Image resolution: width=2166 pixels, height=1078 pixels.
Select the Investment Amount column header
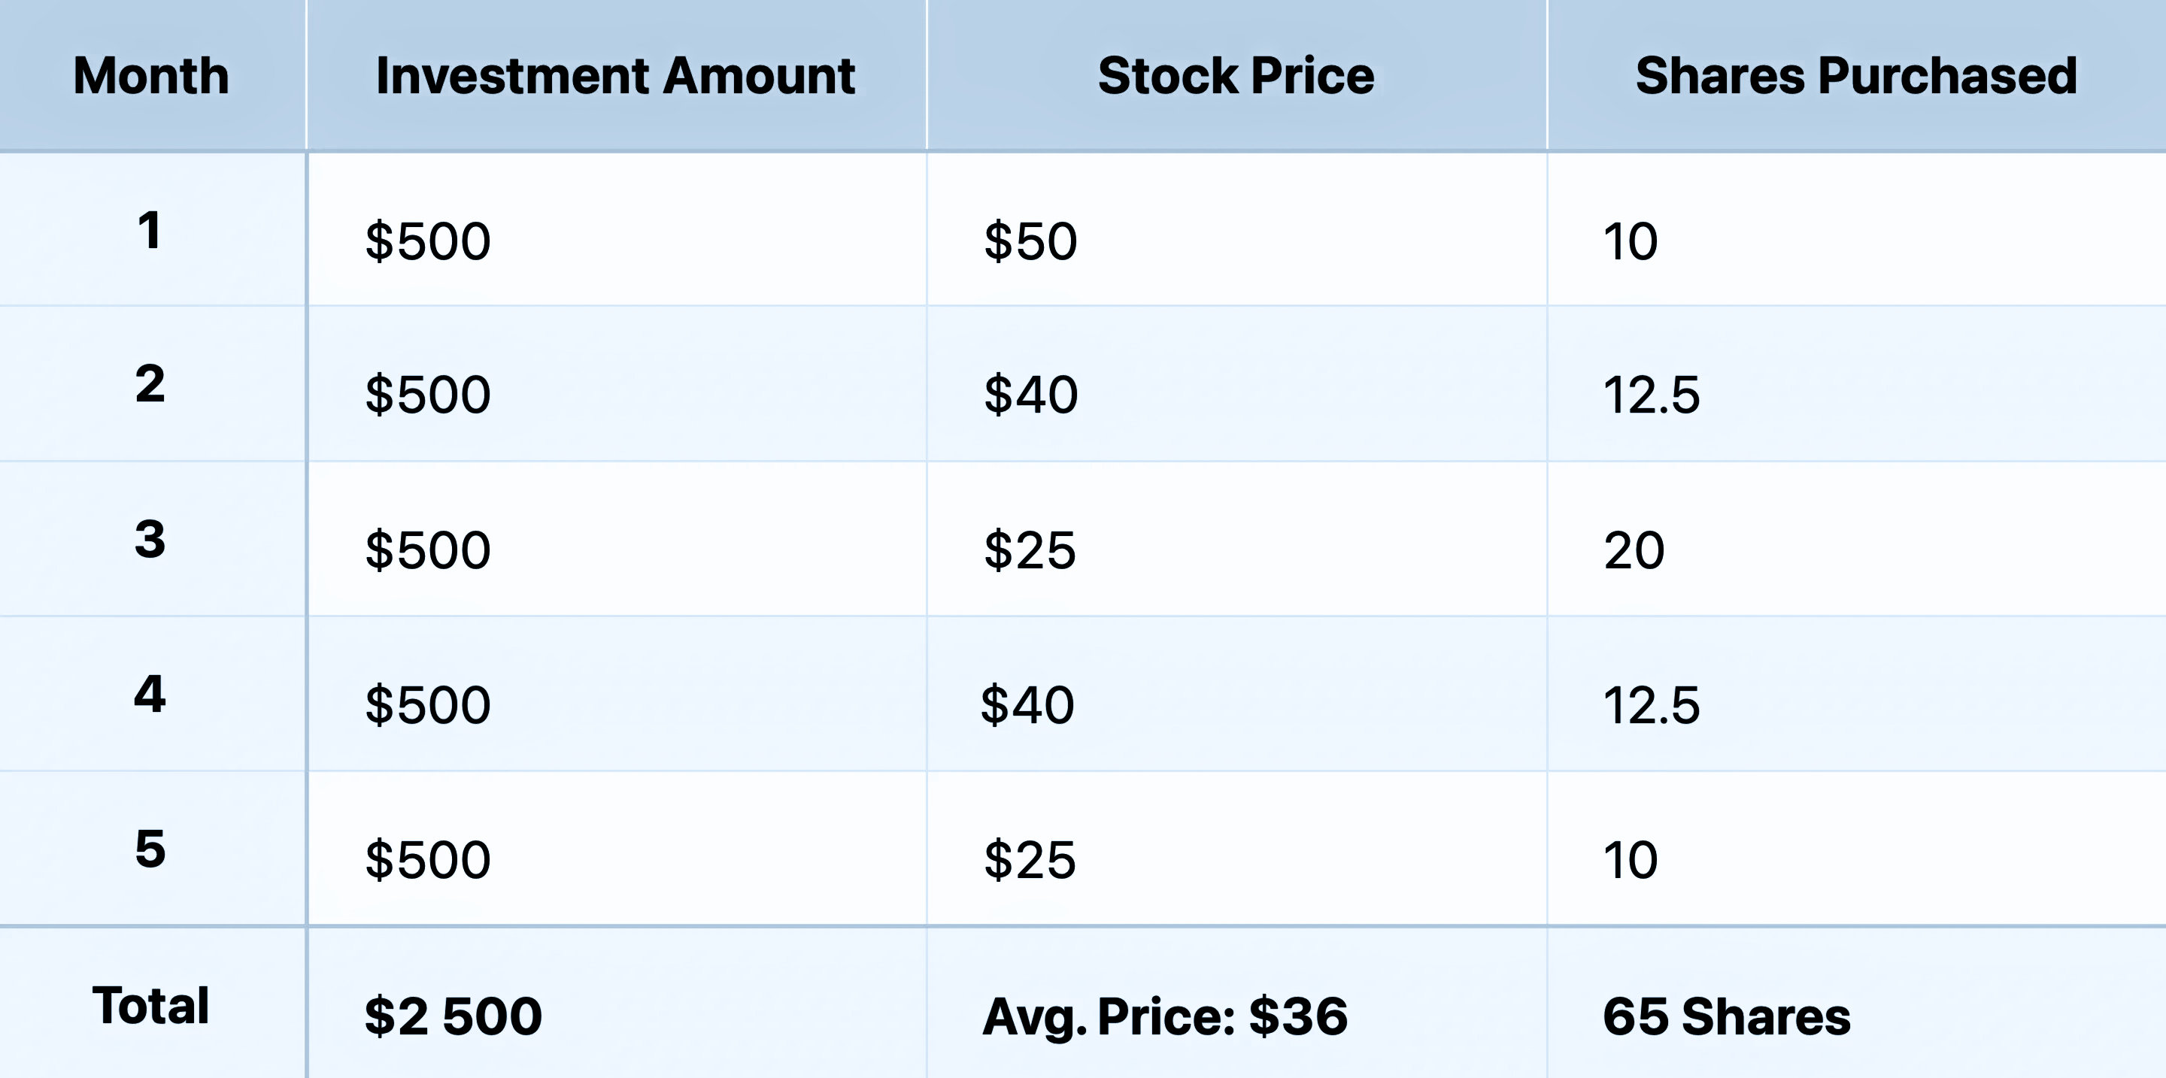coord(615,76)
